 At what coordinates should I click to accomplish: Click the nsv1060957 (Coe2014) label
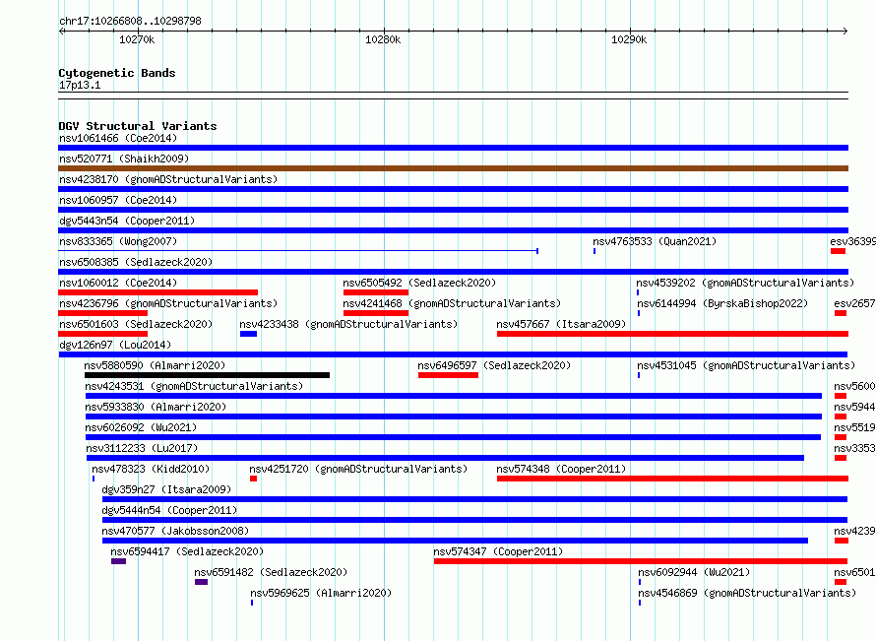click(118, 200)
